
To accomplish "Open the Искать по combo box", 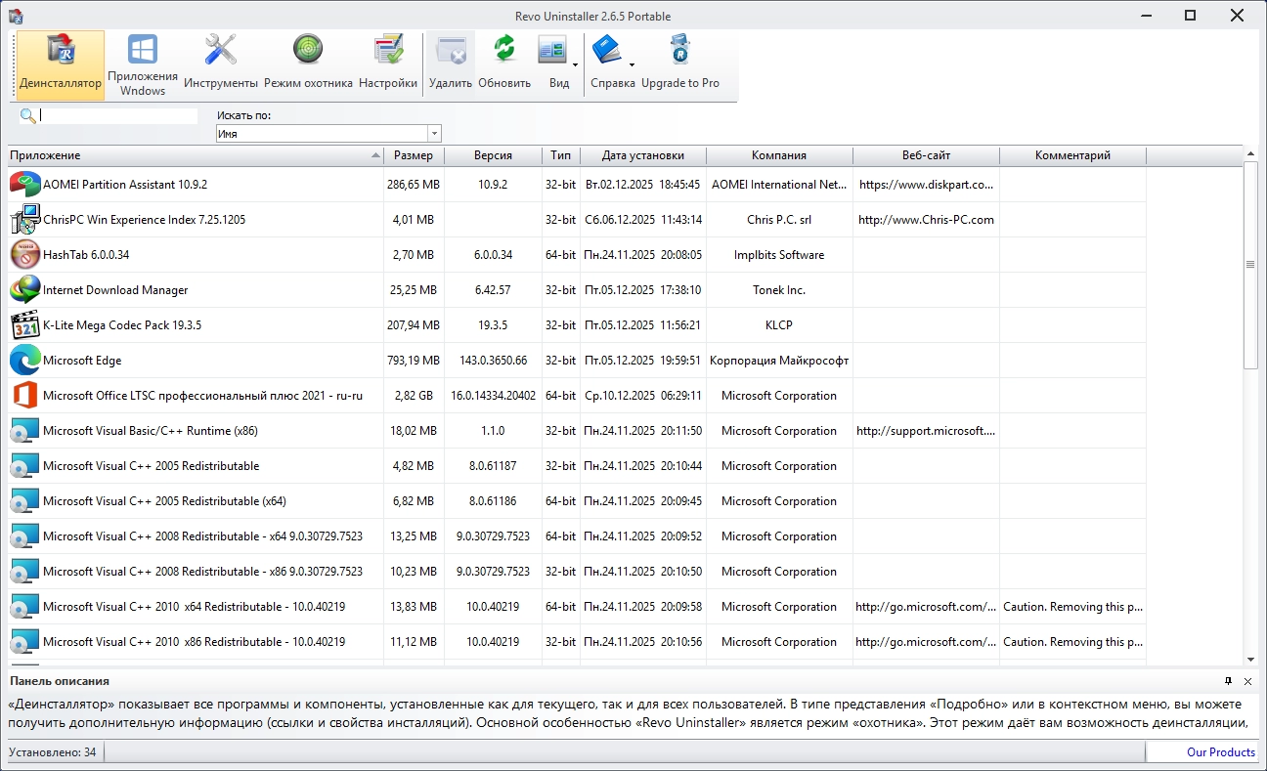I will pos(328,134).
